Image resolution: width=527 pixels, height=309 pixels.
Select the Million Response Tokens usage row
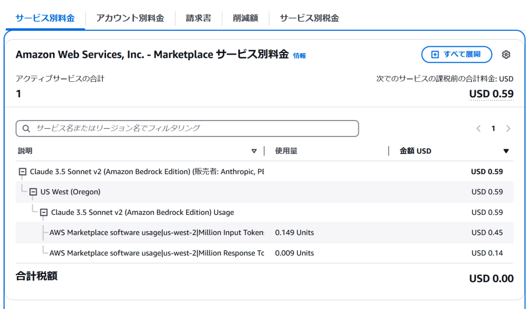pyautogui.click(x=265, y=253)
